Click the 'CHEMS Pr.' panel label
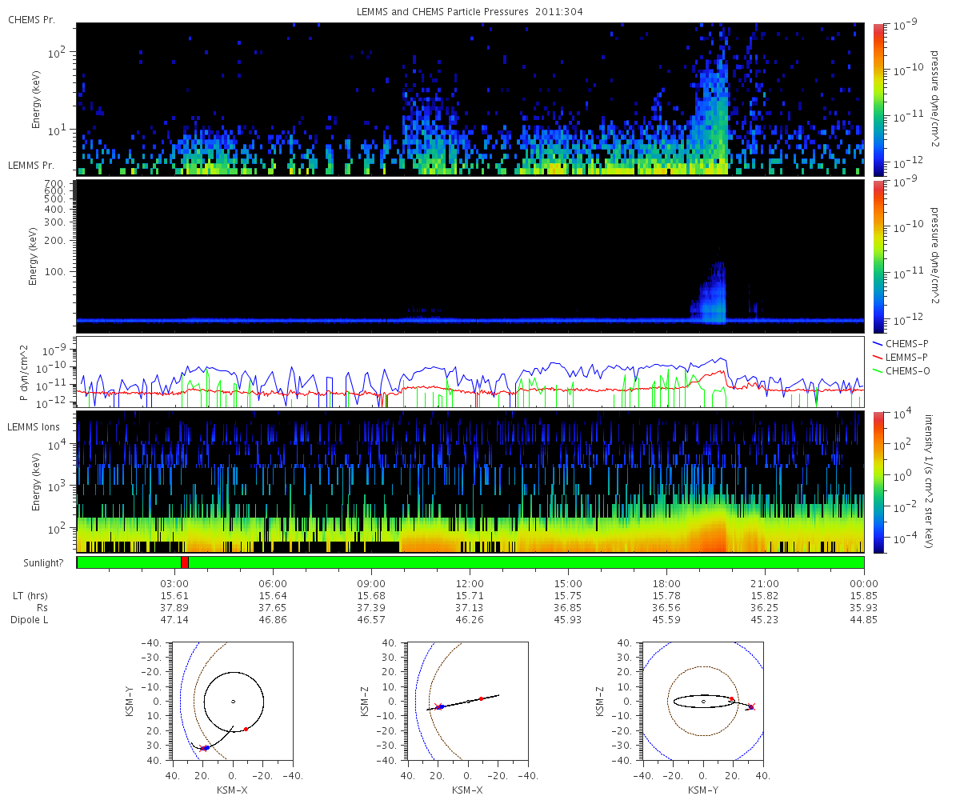The height and width of the screenshot is (800, 960). click(31, 19)
